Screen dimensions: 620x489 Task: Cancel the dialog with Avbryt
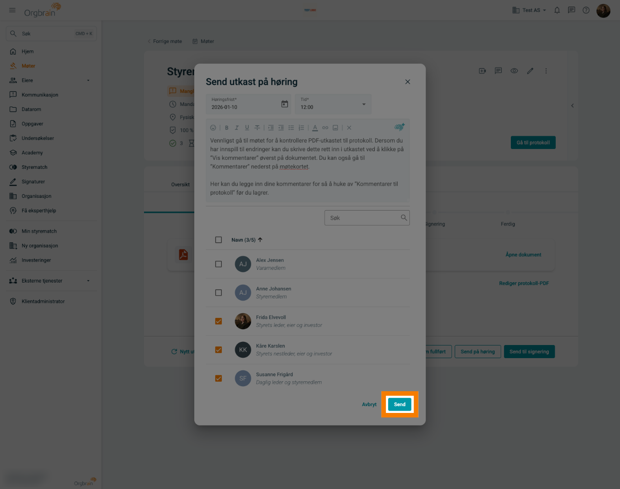[369, 404]
